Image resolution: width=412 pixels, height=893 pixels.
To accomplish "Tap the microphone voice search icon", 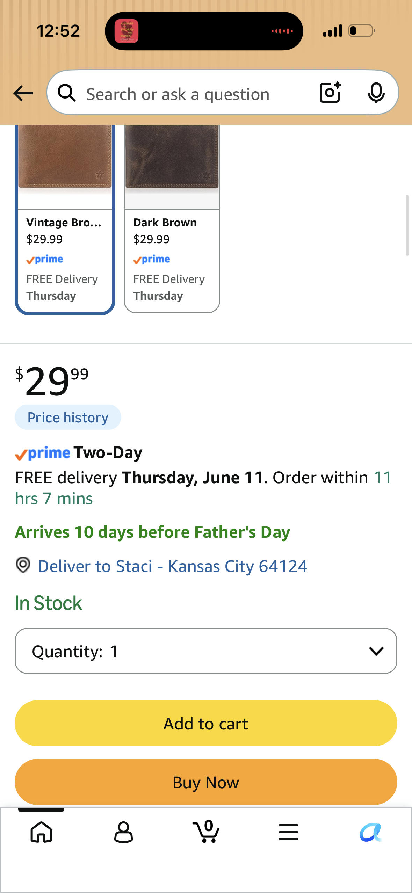I will [376, 93].
